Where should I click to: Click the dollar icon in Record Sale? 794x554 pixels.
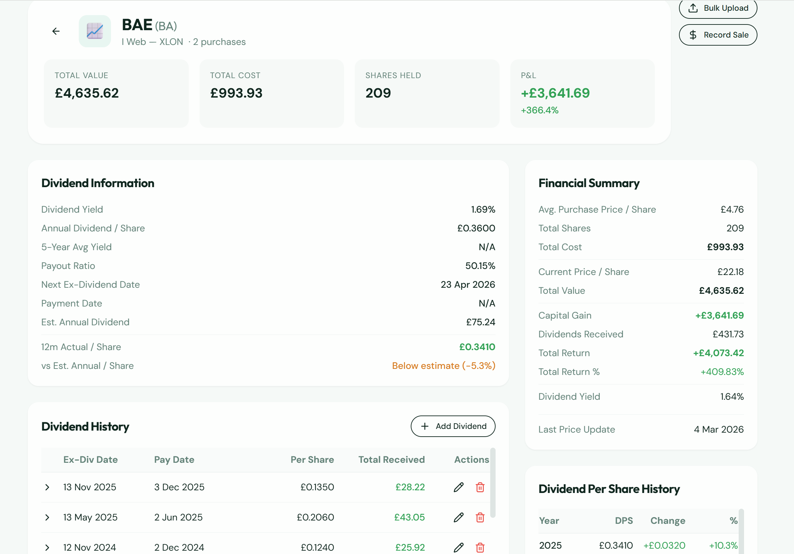click(x=693, y=35)
